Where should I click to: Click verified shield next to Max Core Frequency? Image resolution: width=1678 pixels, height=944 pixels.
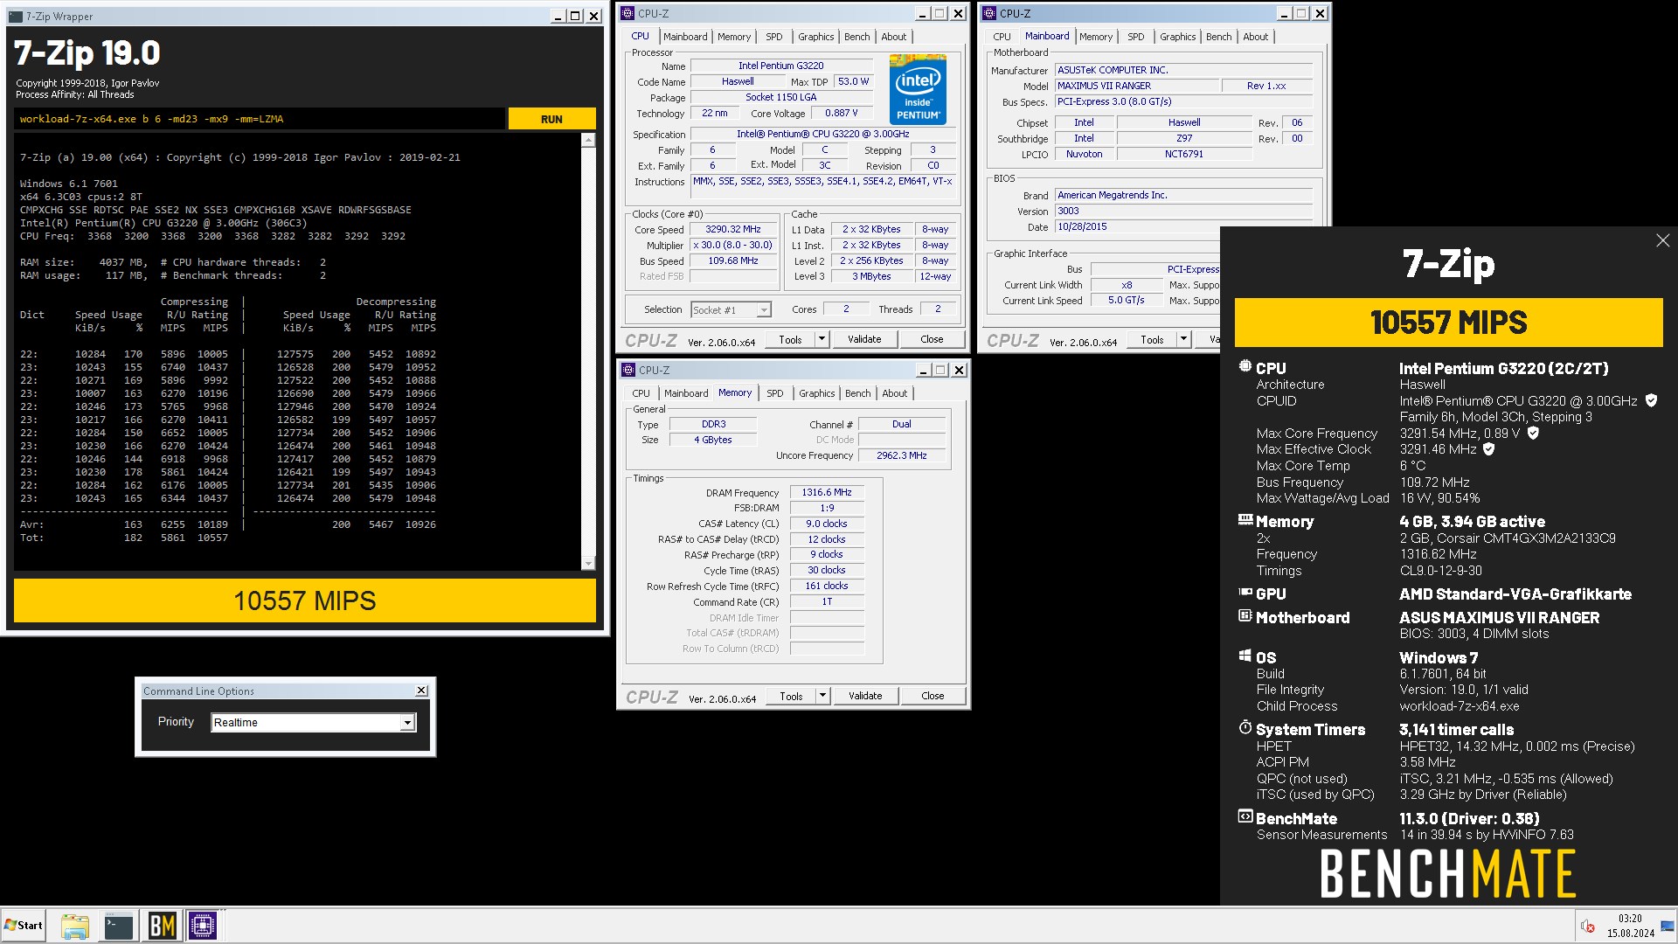[1533, 433]
